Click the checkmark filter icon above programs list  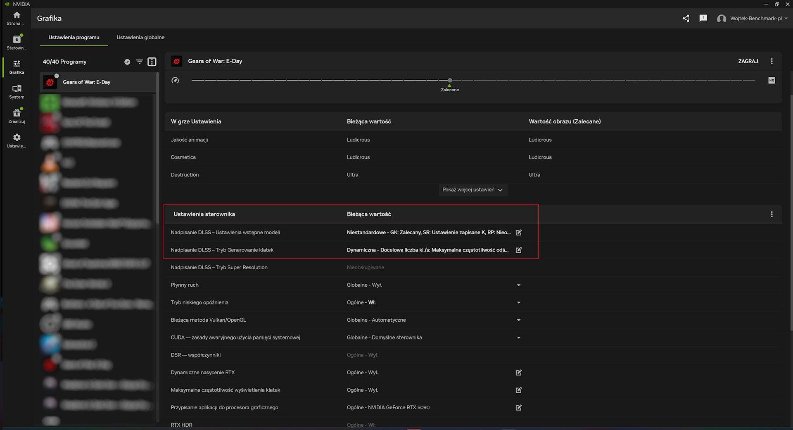click(127, 62)
